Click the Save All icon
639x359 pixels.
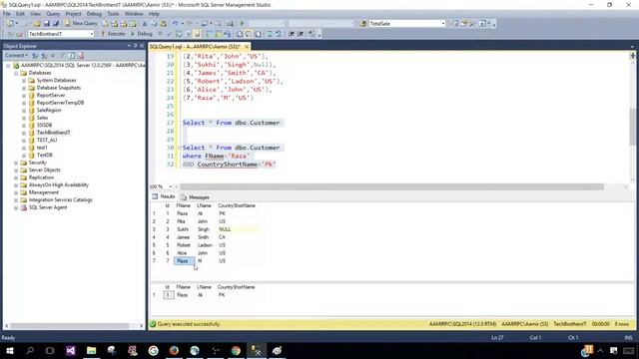[x=56, y=24]
